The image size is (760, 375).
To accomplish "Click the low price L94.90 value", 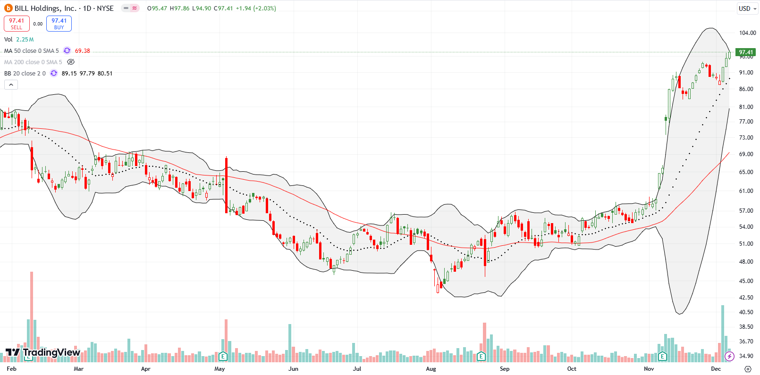I will point(202,8).
